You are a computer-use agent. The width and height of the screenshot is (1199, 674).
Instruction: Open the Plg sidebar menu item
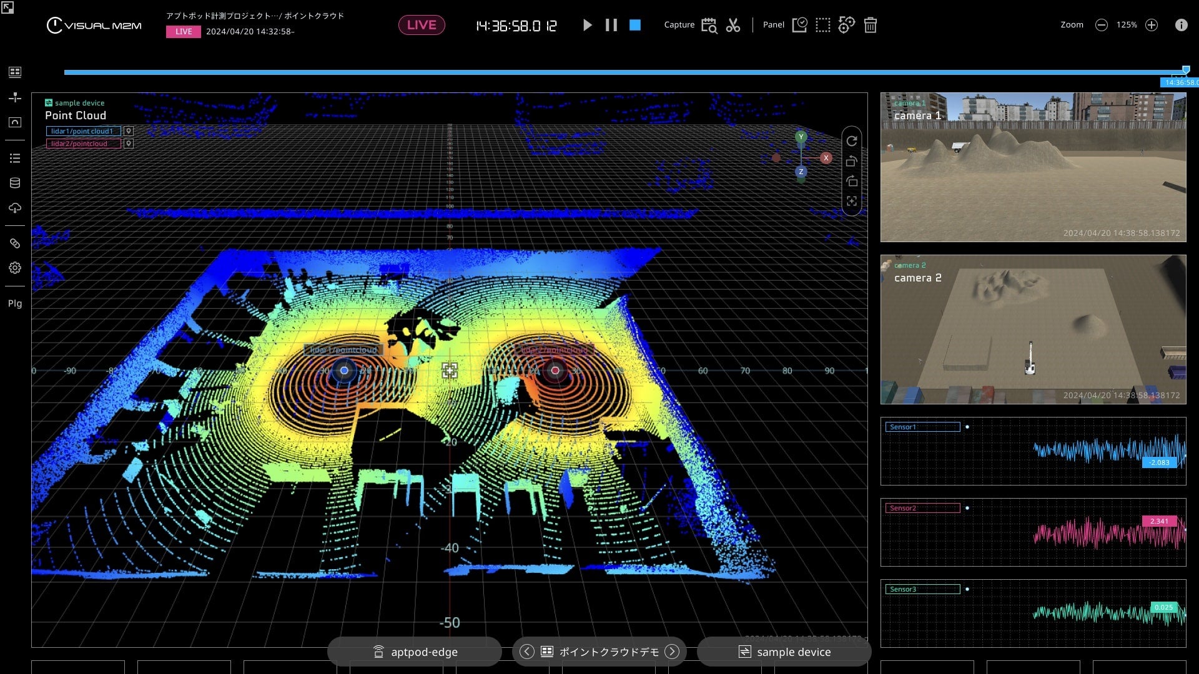pyautogui.click(x=15, y=303)
